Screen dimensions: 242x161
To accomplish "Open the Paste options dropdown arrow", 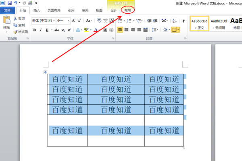I will coord(6,32).
